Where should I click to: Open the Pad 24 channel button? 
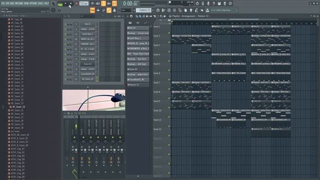pos(87,24)
